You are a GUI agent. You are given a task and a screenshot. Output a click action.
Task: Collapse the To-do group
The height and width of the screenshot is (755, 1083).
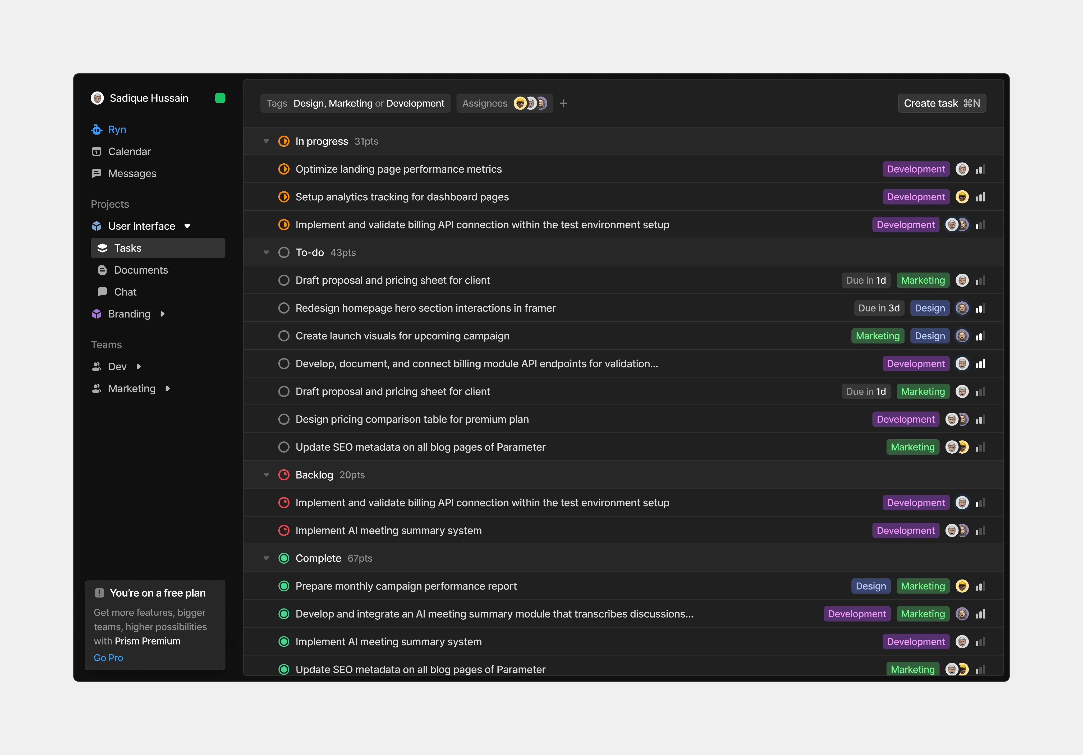coord(266,253)
